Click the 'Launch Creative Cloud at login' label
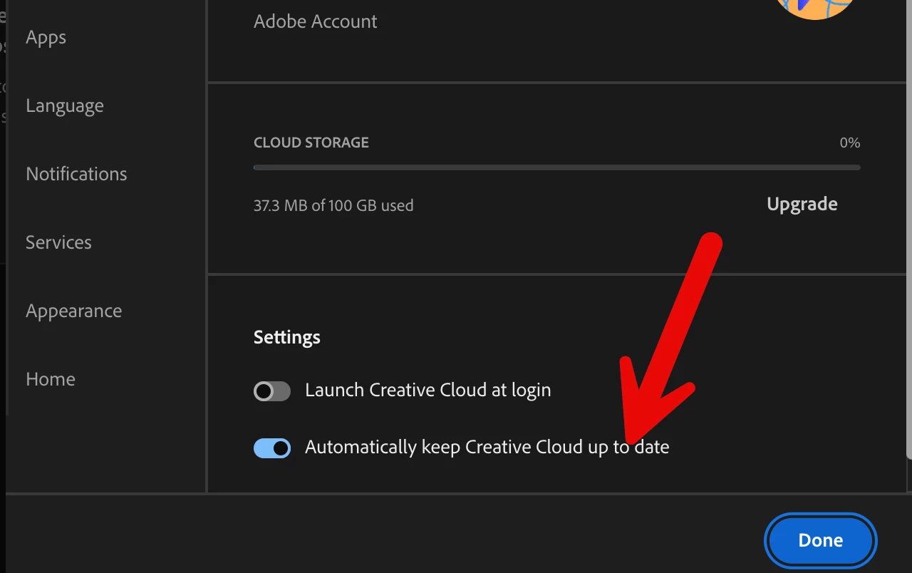The height and width of the screenshot is (573, 912). coord(428,391)
